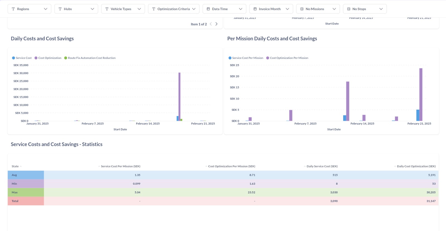Expand the Optimization Criteria filter
Image resolution: width=446 pixels, height=231 pixels.
(174, 9)
